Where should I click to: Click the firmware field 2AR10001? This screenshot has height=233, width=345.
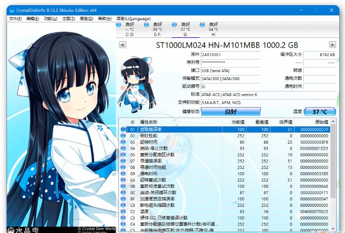[x=231, y=55]
